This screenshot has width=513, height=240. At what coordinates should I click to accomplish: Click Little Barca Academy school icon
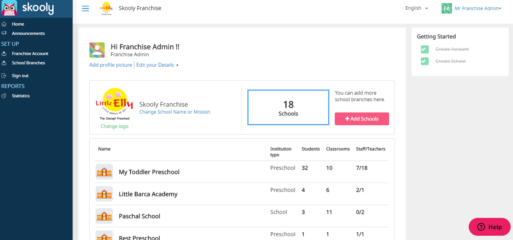pyautogui.click(x=104, y=194)
